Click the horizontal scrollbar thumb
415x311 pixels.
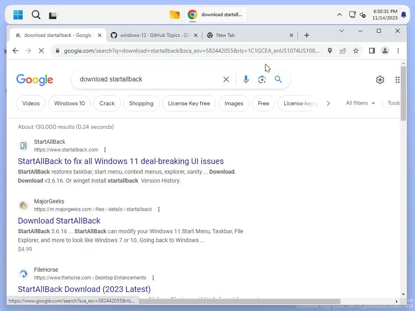tap(240, 301)
